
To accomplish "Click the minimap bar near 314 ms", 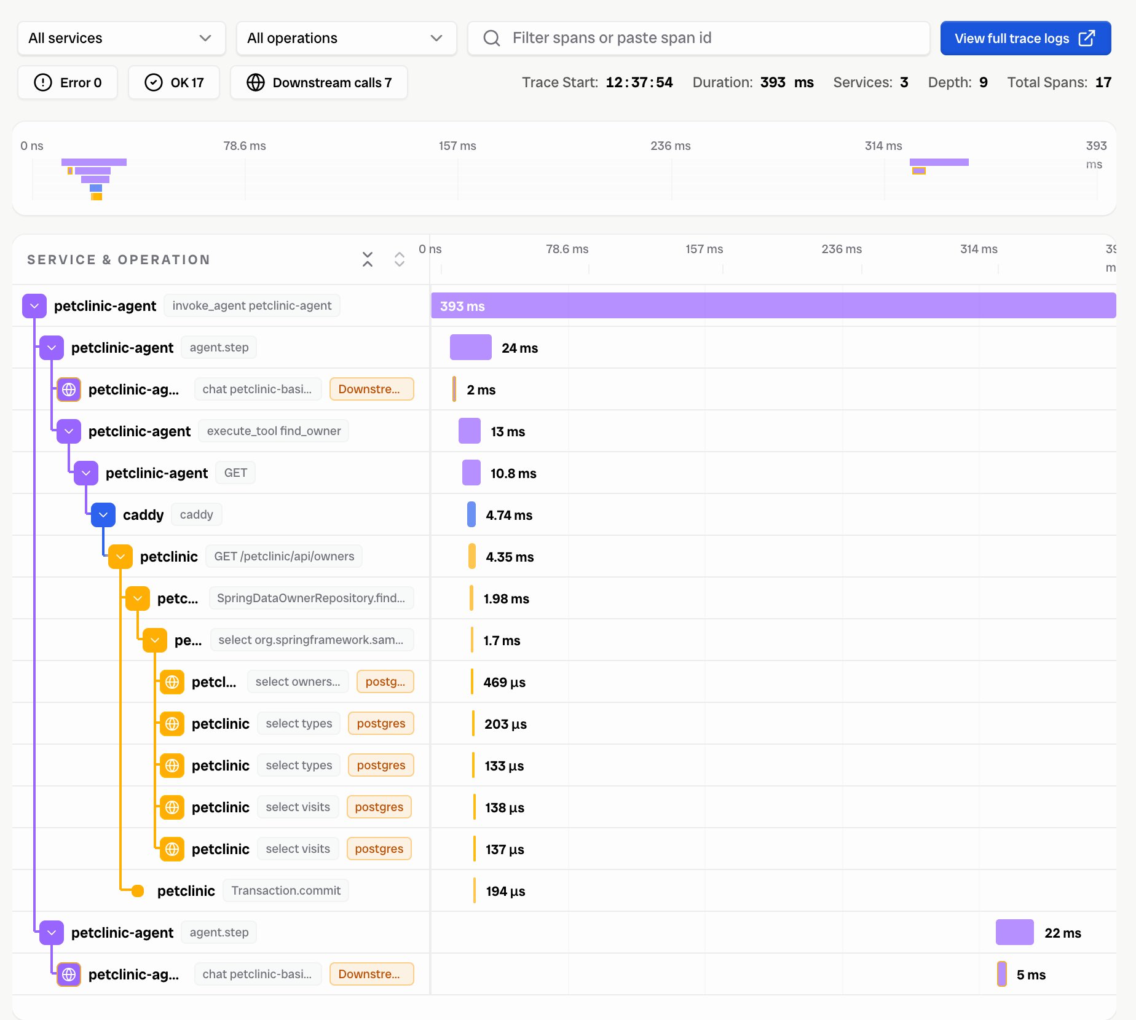I will 939,162.
